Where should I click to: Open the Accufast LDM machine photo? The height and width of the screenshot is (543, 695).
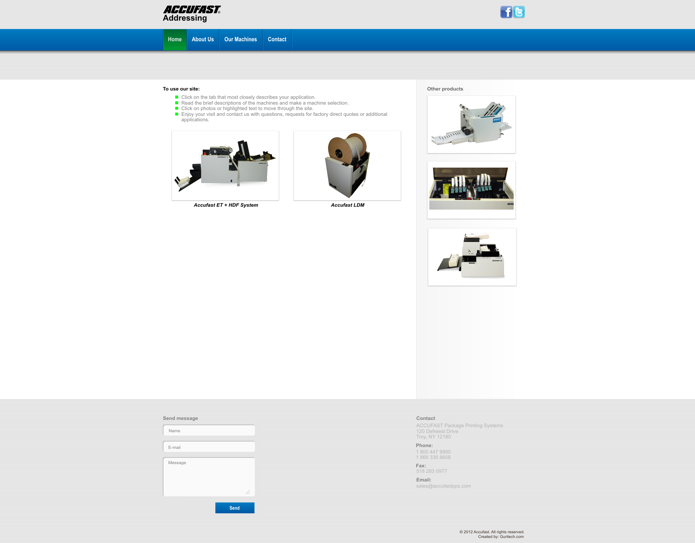pyautogui.click(x=347, y=165)
